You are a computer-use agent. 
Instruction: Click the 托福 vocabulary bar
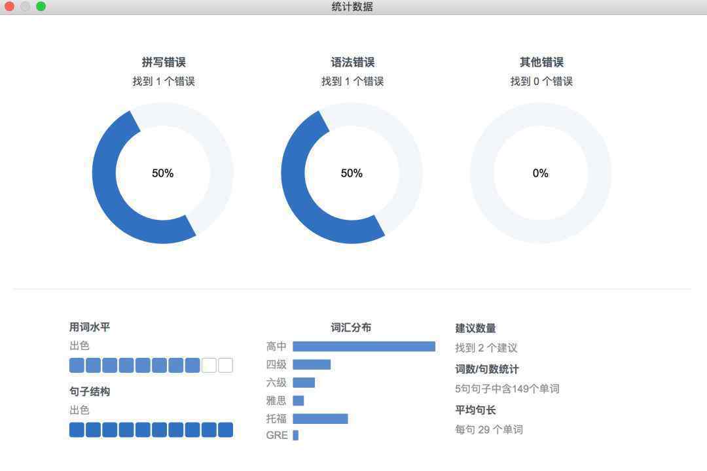coord(320,419)
